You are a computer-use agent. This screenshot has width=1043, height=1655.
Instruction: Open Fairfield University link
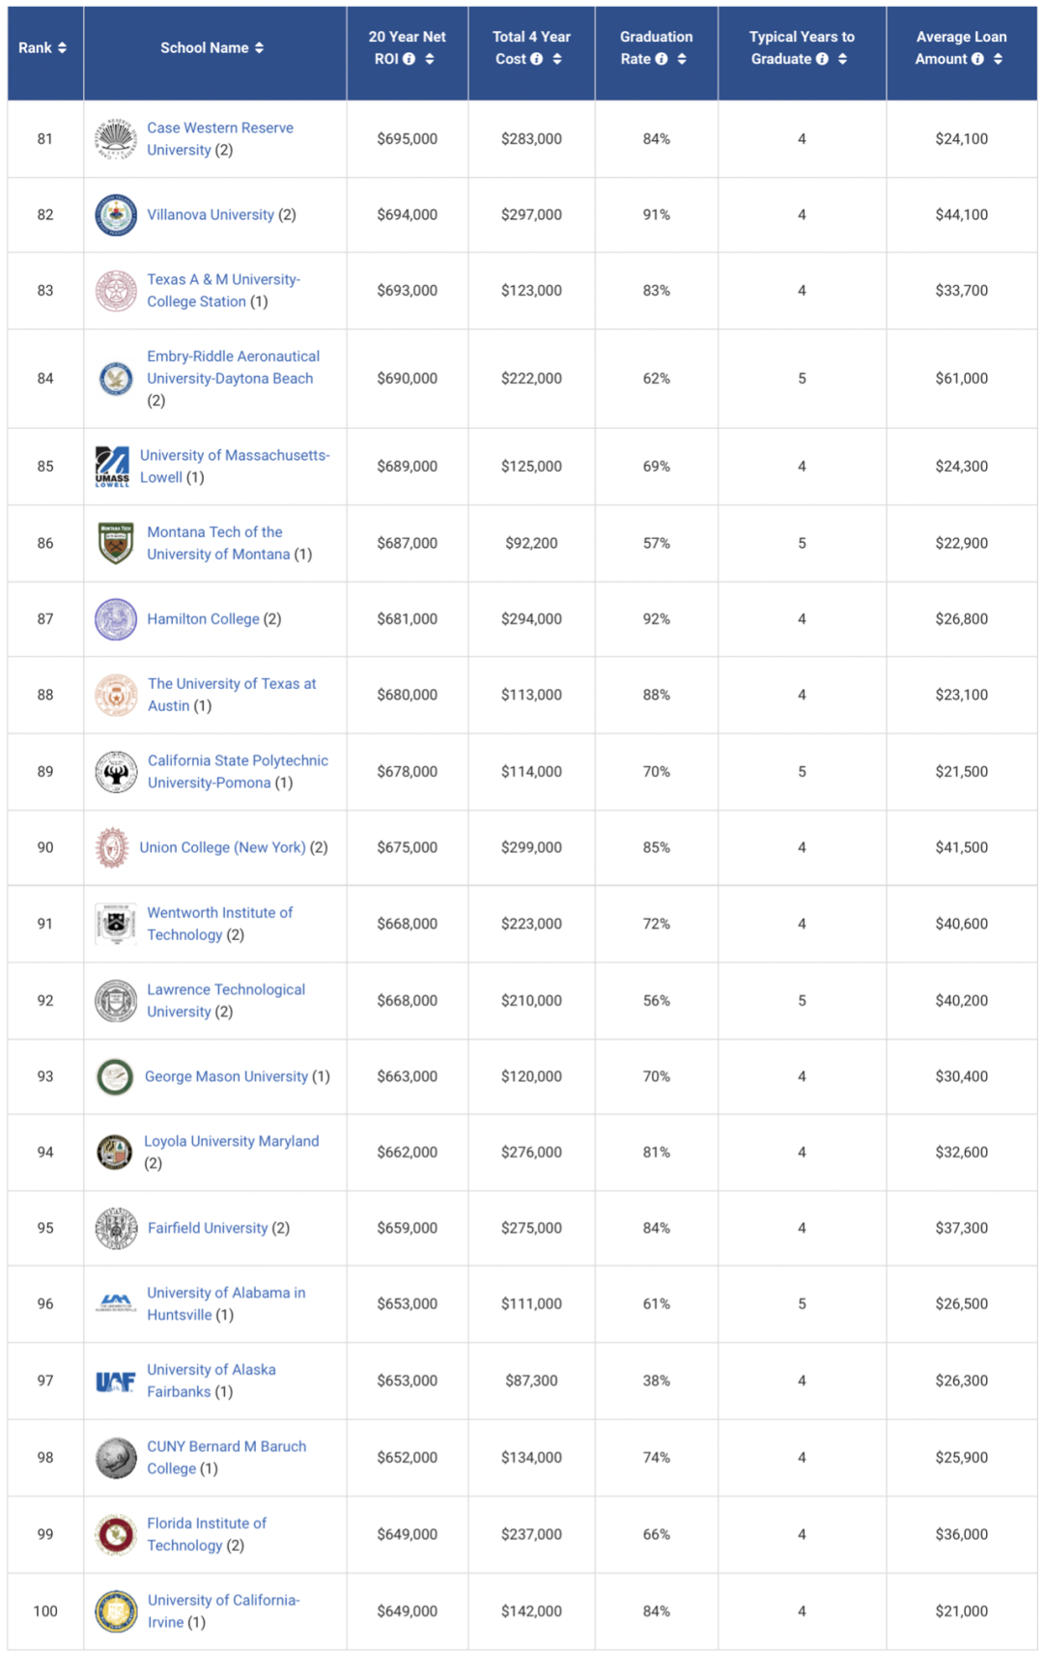click(x=208, y=1228)
